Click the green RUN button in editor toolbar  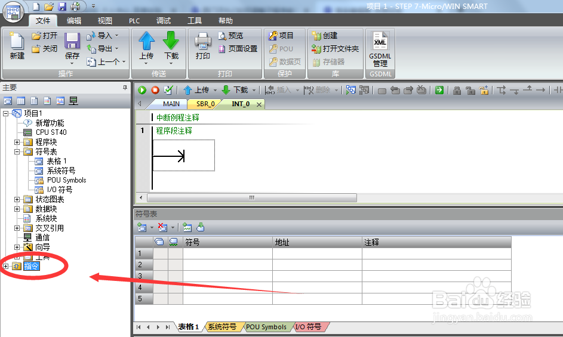[x=142, y=90]
